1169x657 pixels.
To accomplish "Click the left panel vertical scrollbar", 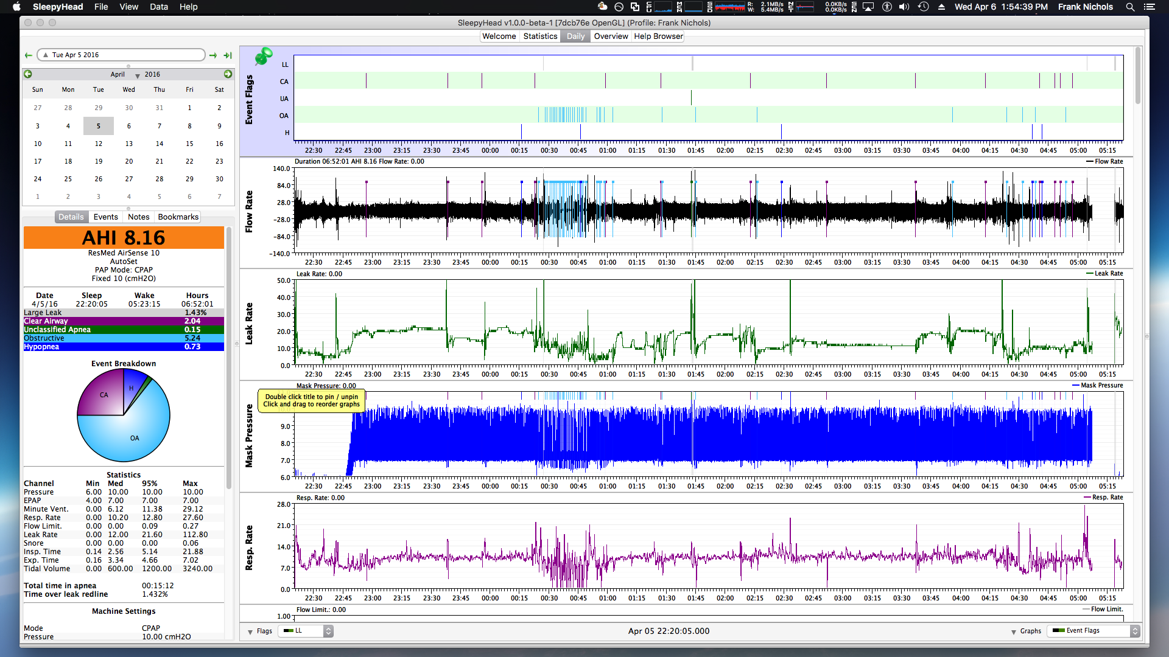I will coord(229,359).
